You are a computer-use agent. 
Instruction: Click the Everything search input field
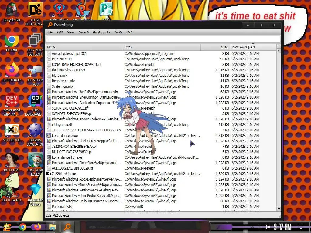[163, 39]
